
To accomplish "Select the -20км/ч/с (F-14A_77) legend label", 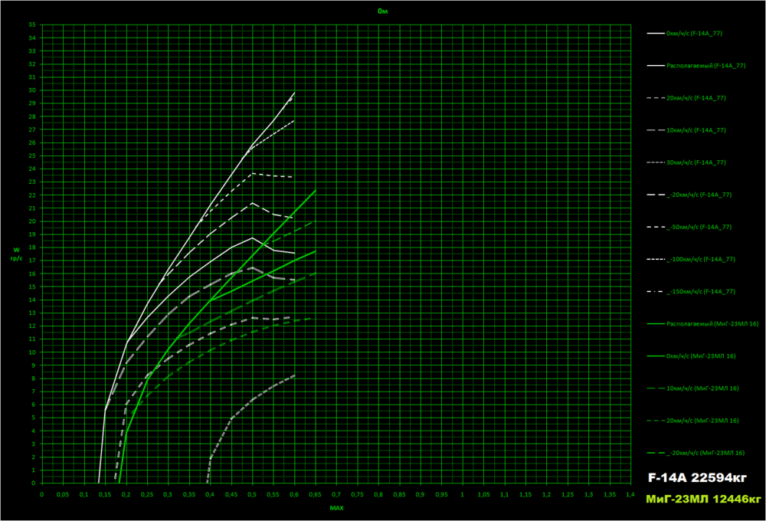I will coord(699,194).
